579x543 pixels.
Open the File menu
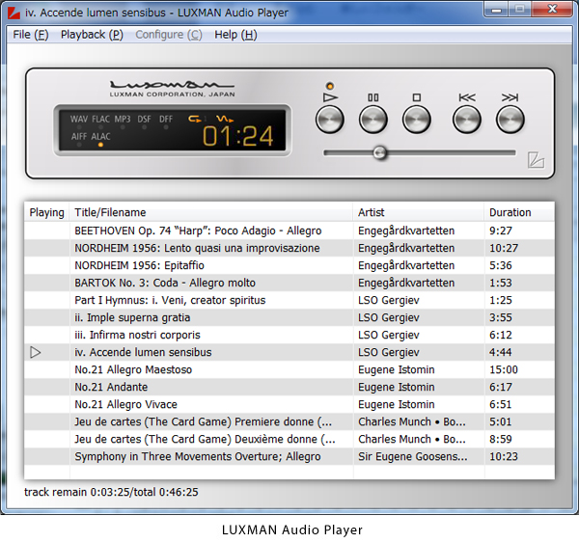[x=30, y=35]
